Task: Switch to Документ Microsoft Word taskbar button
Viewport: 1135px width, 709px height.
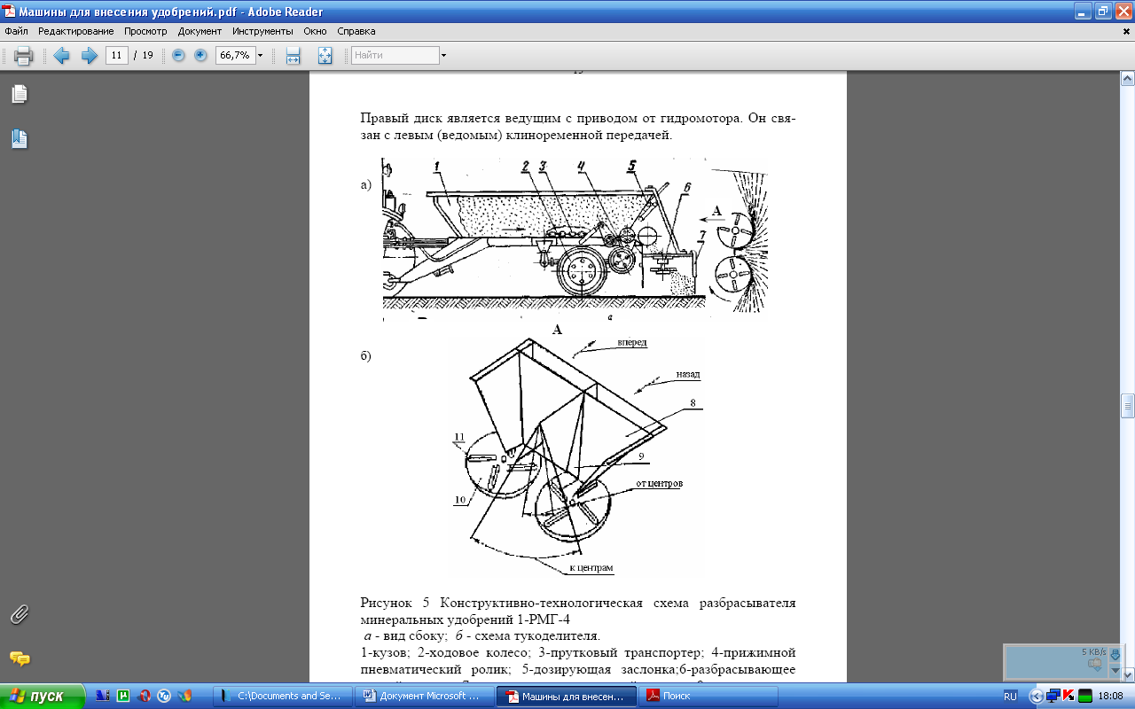Action: tap(424, 697)
